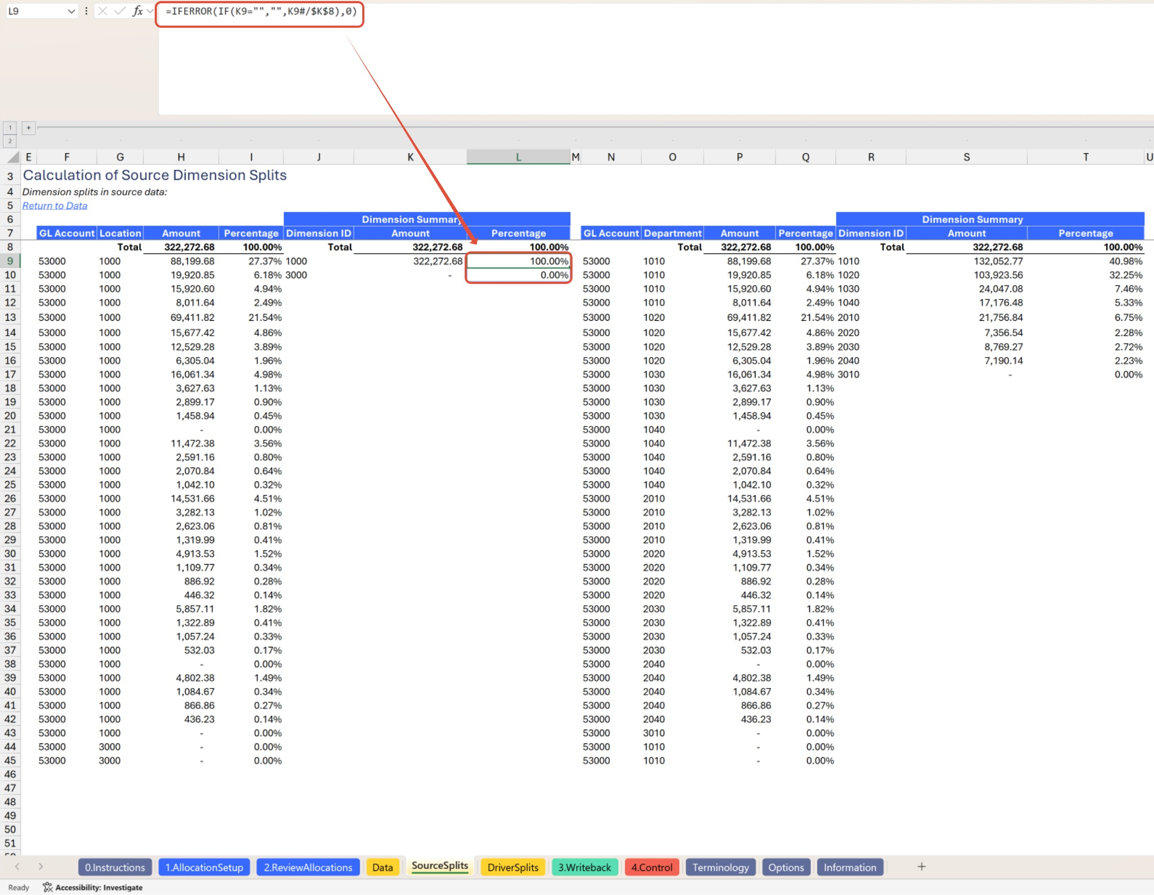Select column L header
The width and height of the screenshot is (1154, 895).
[x=518, y=157]
